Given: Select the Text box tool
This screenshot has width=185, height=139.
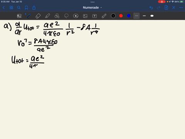Looking at the screenshot, I should [94, 16].
